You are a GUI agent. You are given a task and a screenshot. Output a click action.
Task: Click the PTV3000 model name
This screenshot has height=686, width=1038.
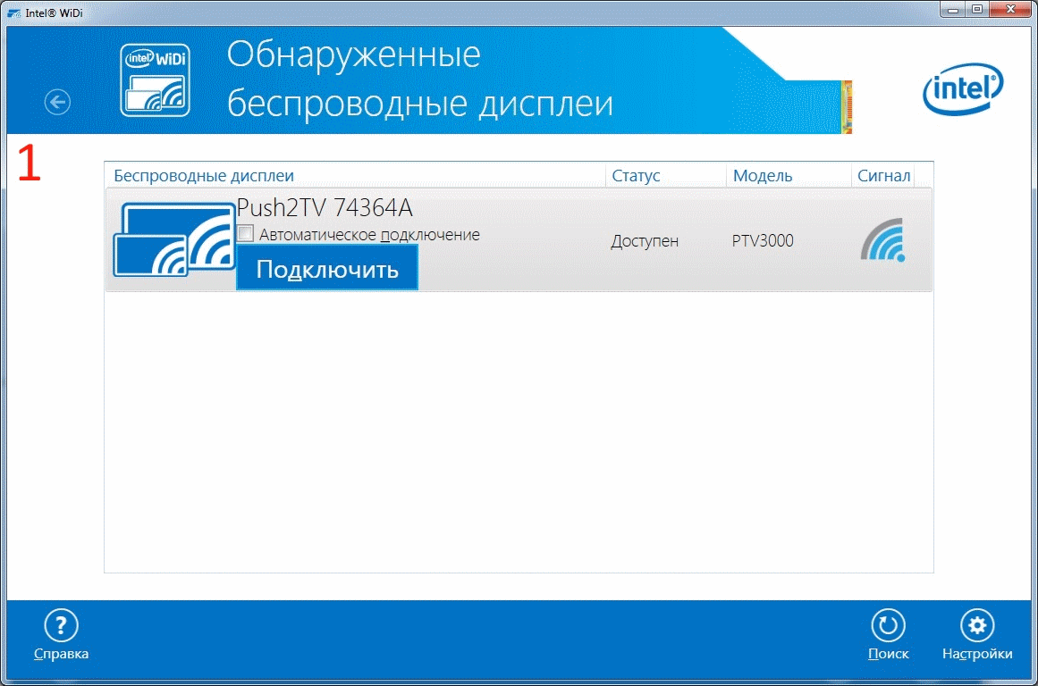tap(761, 240)
